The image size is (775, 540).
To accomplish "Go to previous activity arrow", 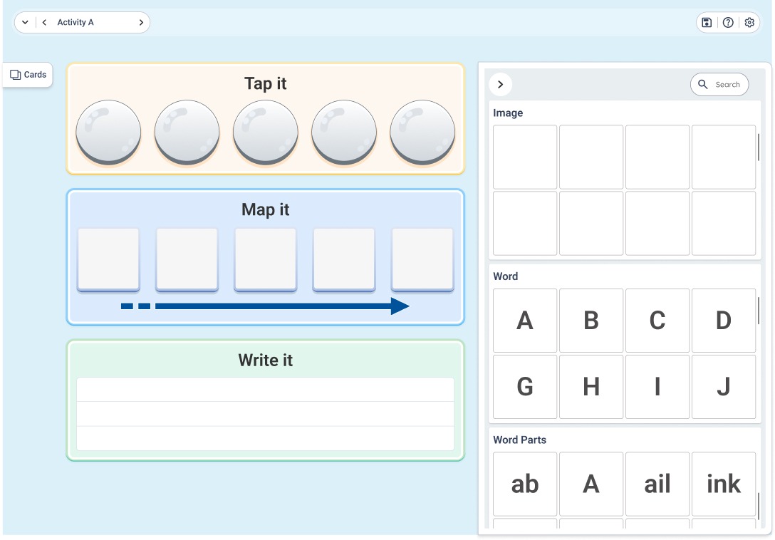I will (44, 22).
